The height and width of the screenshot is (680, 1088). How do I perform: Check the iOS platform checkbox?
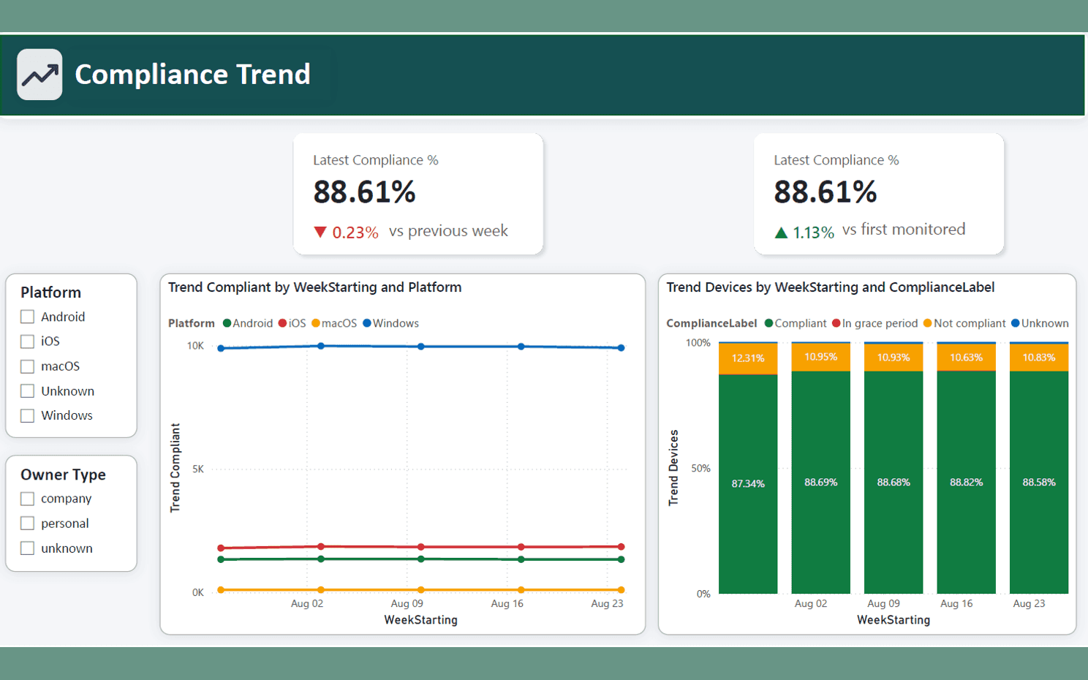pos(28,341)
